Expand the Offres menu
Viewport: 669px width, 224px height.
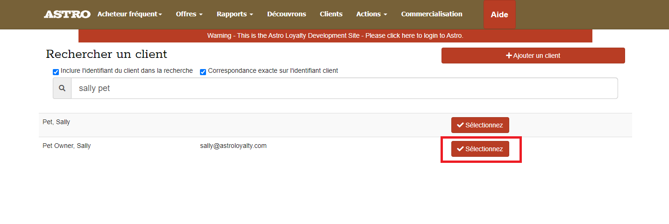coord(189,14)
